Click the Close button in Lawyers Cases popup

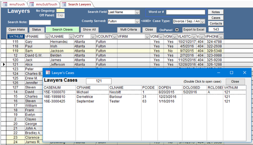tap(235, 81)
